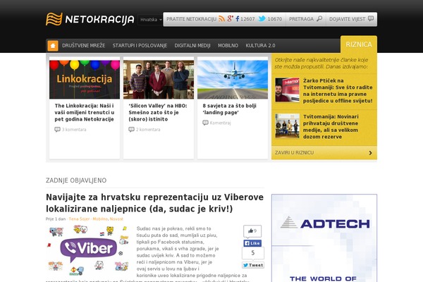Select the Riznica tab
423x282 pixels.
359,44
